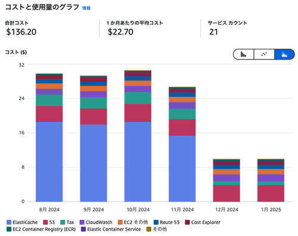Click the 1月 2025 axis label
Screen dimensions: 298x236
(271, 210)
